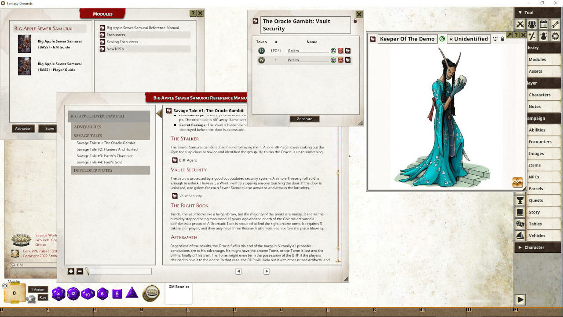Toggle ID identification for the Golem entry
Screen dimensions: 563x317
333,51
